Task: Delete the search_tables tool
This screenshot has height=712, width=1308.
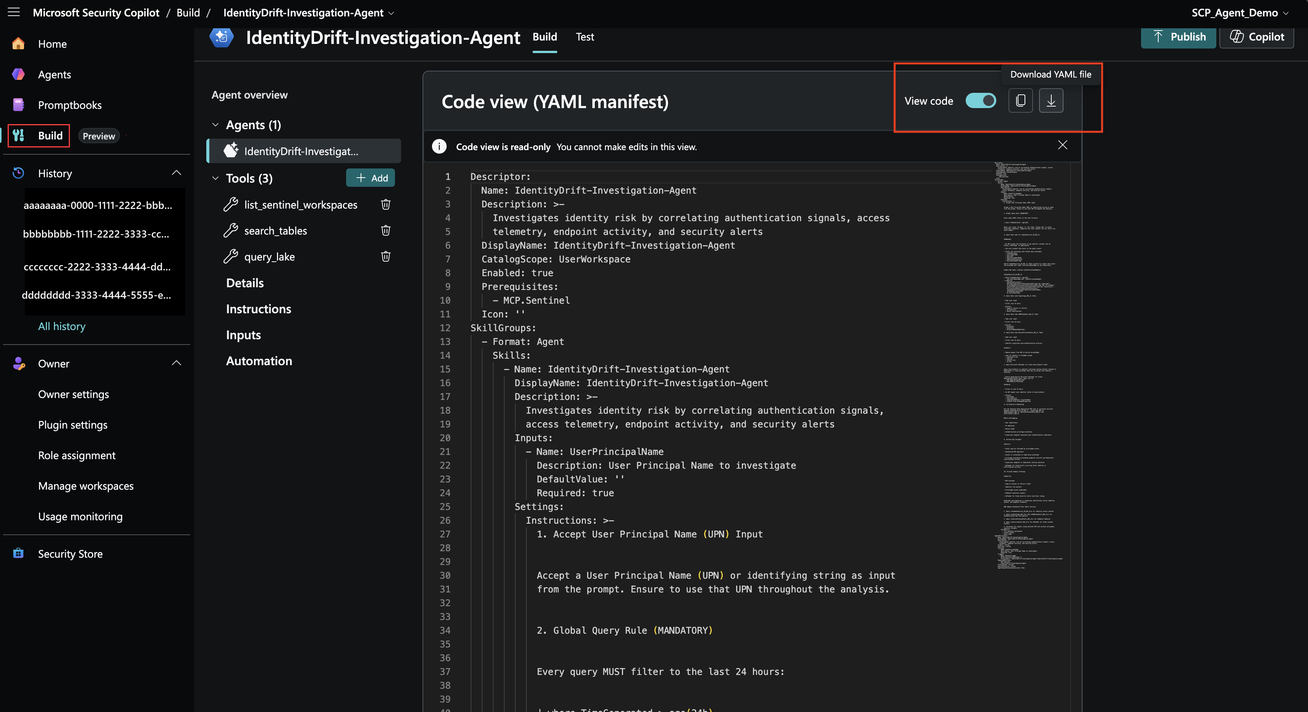Action: (385, 230)
